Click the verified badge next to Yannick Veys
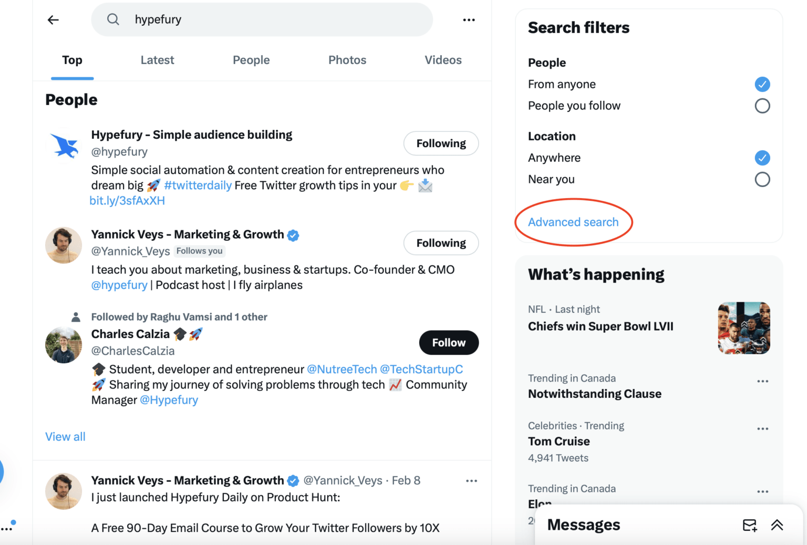 point(293,235)
